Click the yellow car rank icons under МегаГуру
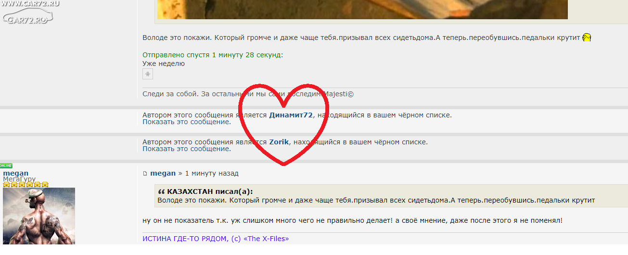The image size is (628, 255). click(x=26, y=185)
